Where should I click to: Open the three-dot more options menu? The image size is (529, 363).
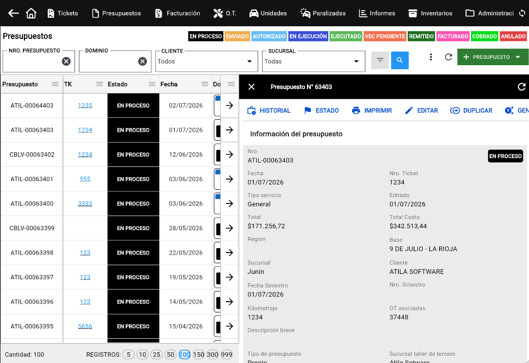pos(431,57)
